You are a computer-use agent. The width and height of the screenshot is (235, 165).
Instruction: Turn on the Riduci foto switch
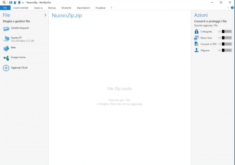point(227,38)
